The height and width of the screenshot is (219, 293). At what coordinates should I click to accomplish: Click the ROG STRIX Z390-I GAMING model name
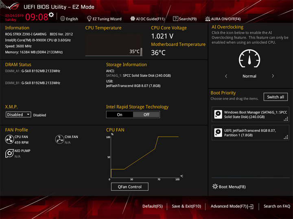point(26,34)
